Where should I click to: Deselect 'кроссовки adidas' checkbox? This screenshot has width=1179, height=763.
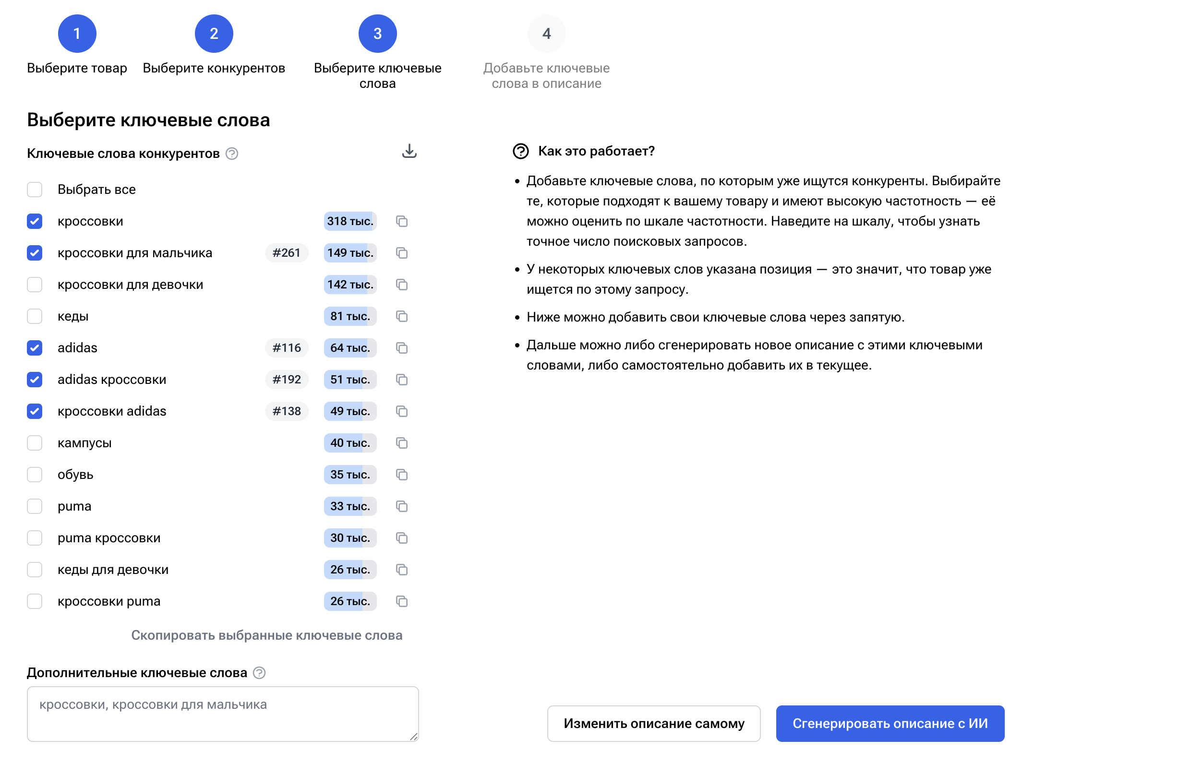click(35, 411)
